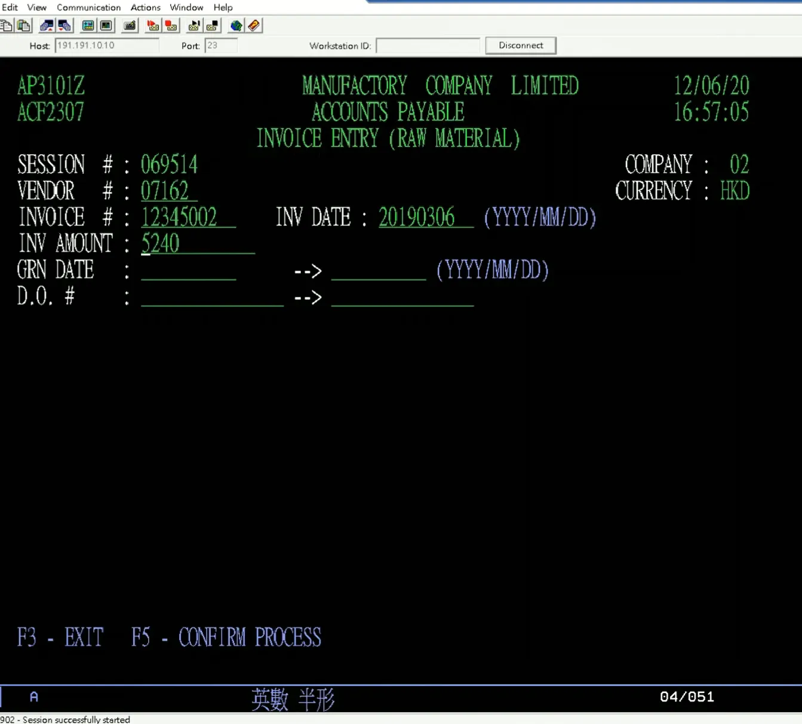802x724 pixels.
Task: Click the F3 - EXIT text
Action: coord(60,637)
